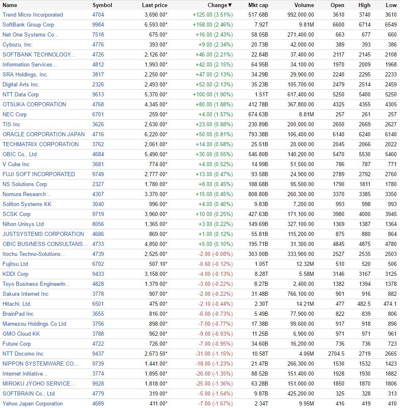Open SRA Holdings, Inc. link
This screenshot has width=400, height=408.
25,75
